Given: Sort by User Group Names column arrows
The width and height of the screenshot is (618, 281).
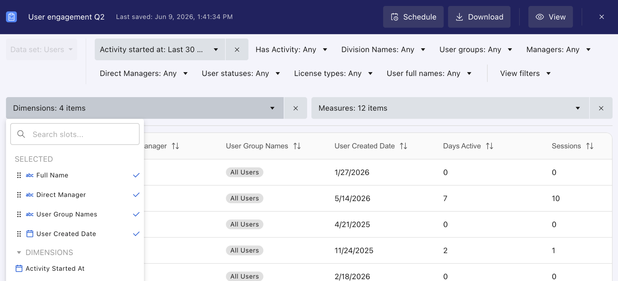Looking at the screenshot, I should pyautogui.click(x=297, y=146).
